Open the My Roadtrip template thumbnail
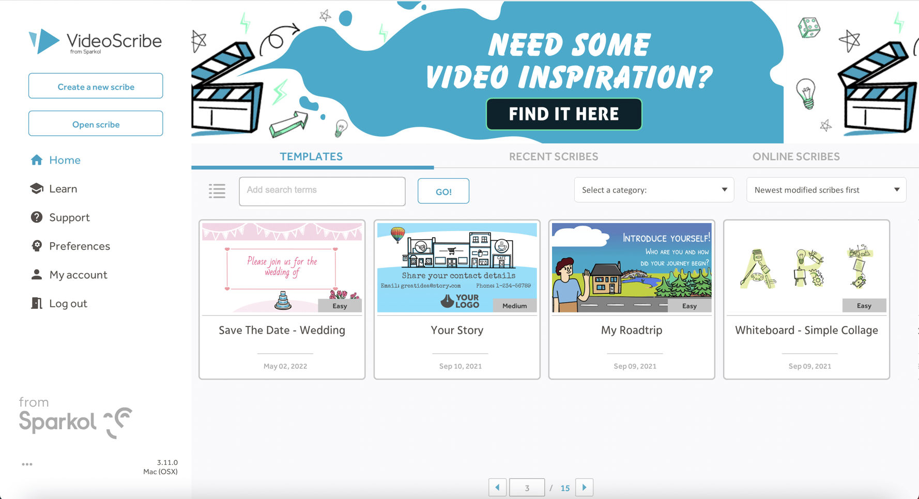This screenshot has width=919, height=499. 631,267
